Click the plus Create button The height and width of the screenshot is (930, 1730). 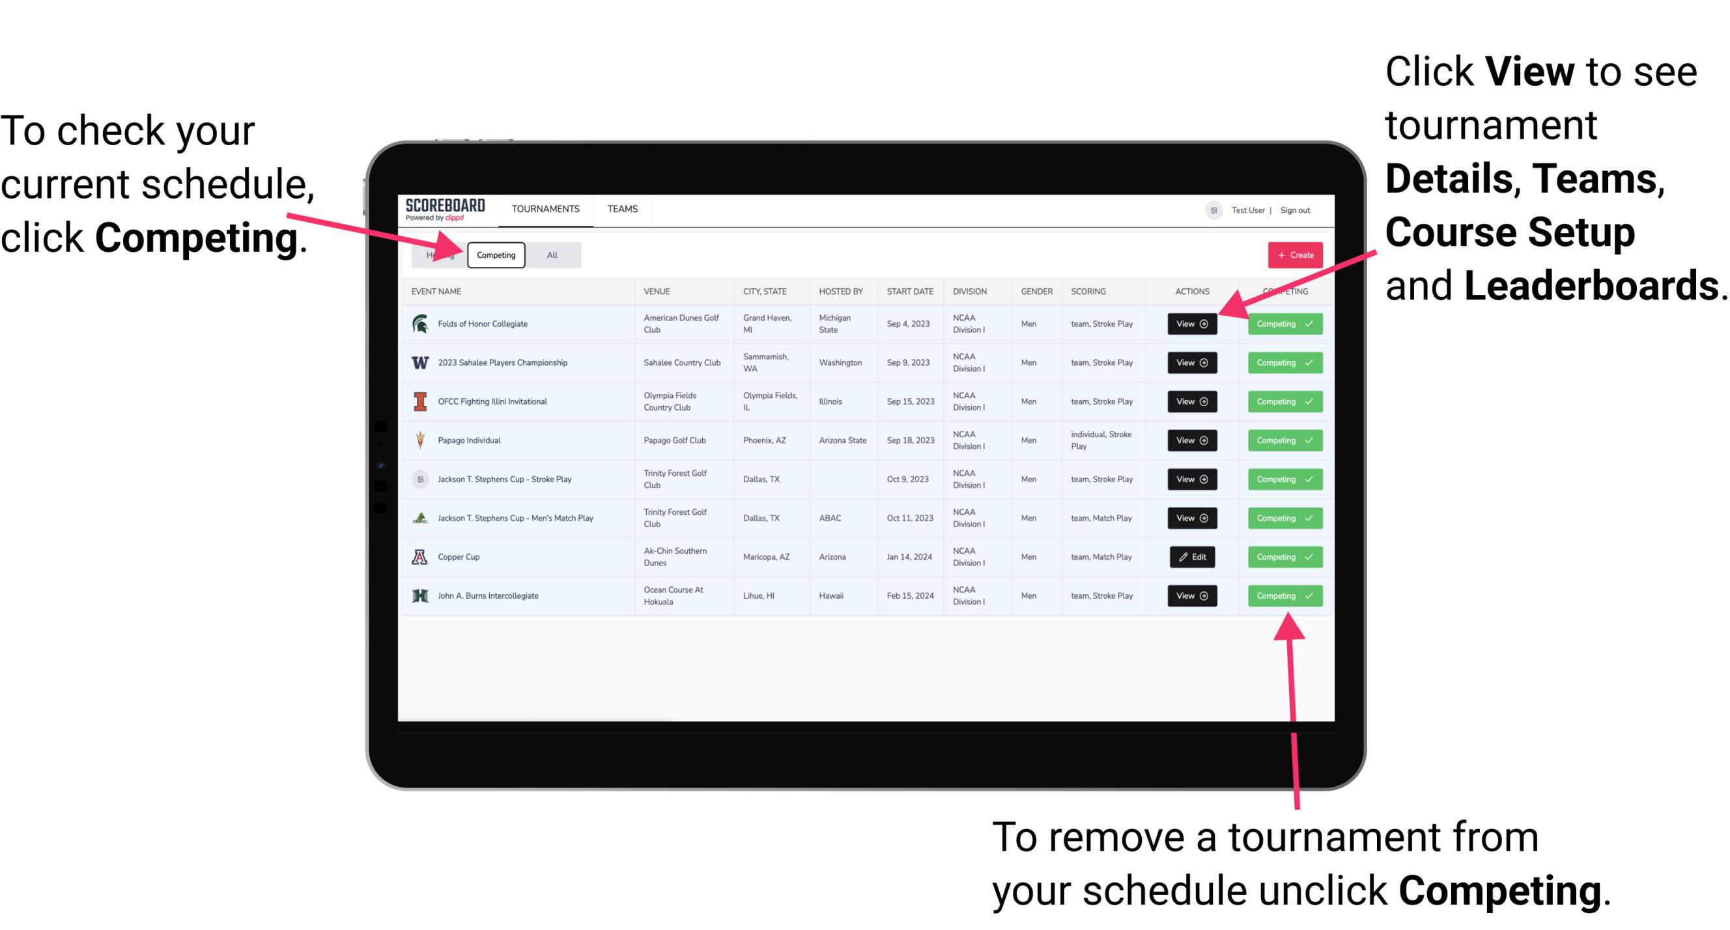click(1294, 254)
